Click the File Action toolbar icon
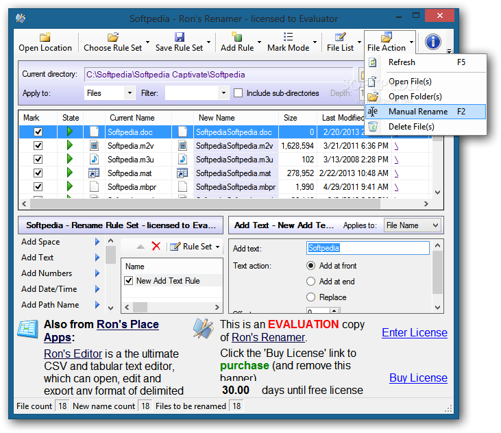The width and height of the screenshot is (501, 433). click(387, 37)
